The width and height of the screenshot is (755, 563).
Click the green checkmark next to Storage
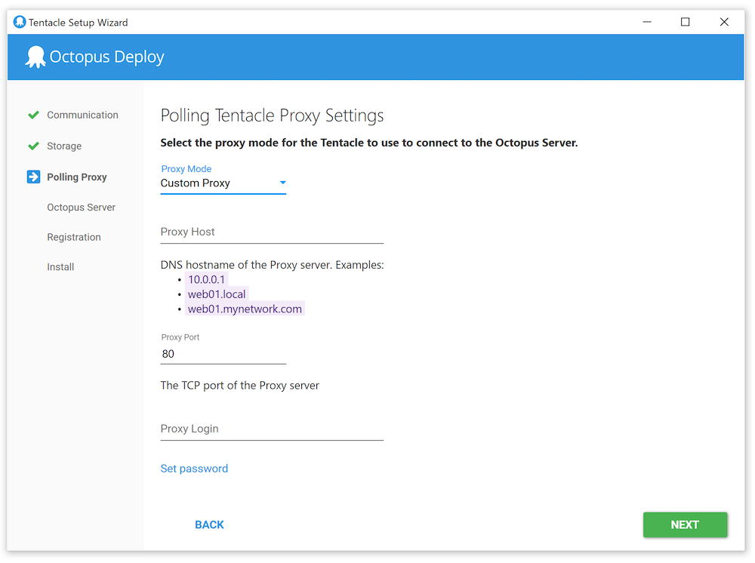33,146
